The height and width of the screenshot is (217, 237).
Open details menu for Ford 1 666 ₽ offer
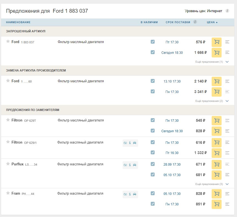[x=227, y=52]
